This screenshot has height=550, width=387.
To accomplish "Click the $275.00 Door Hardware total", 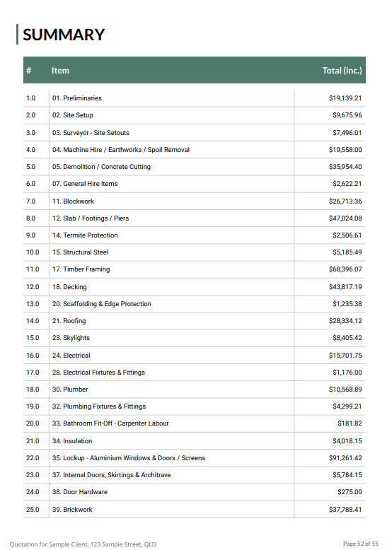I will click(350, 492).
